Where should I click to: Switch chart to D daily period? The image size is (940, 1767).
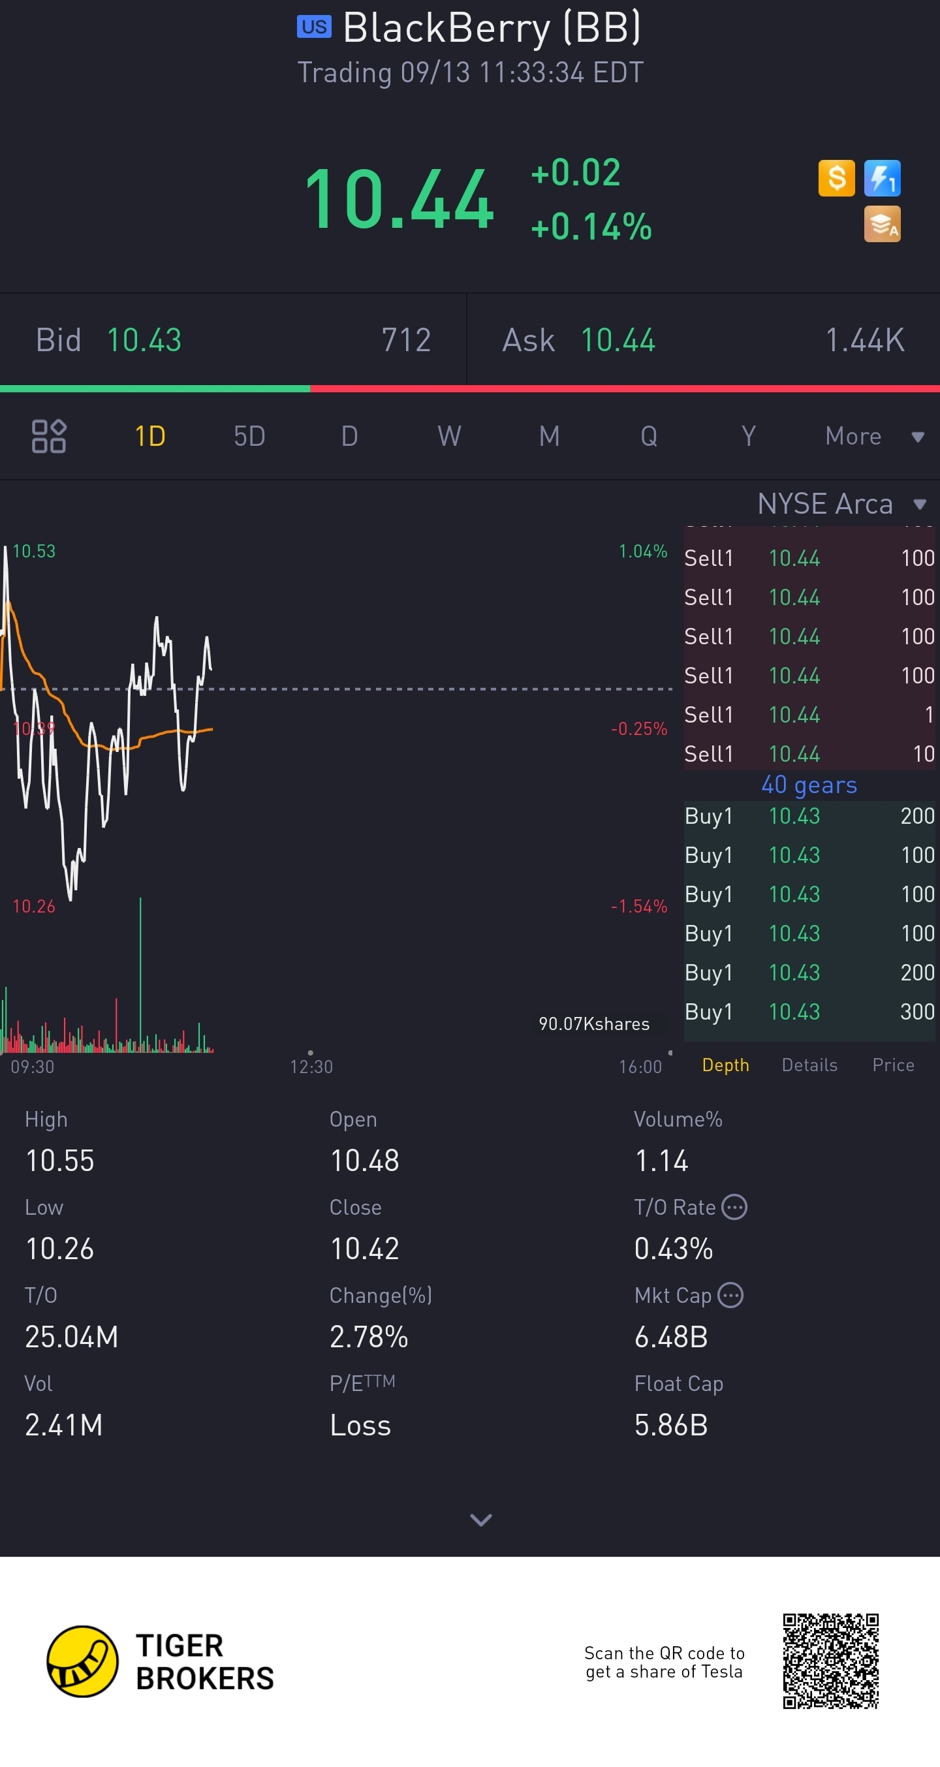coord(349,436)
